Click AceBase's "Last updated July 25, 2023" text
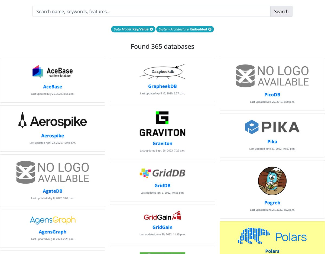Viewport: 325px width, 254px height. click(x=53, y=94)
